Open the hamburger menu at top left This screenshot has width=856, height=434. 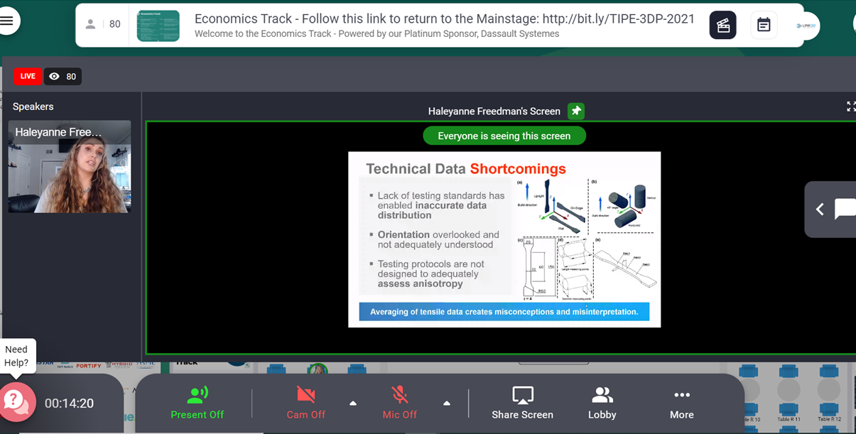tap(7, 21)
